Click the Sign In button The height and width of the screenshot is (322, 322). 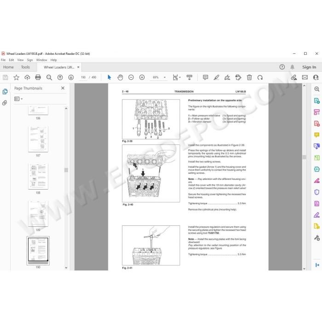click(x=309, y=67)
